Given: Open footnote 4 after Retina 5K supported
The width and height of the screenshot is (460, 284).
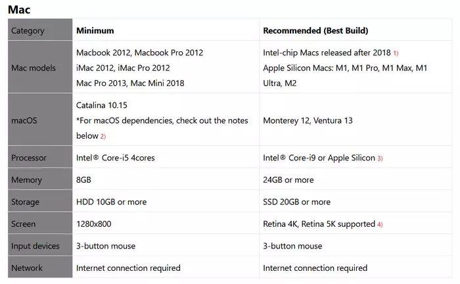Looking at the screenshot, I should (x=380, y=225).
